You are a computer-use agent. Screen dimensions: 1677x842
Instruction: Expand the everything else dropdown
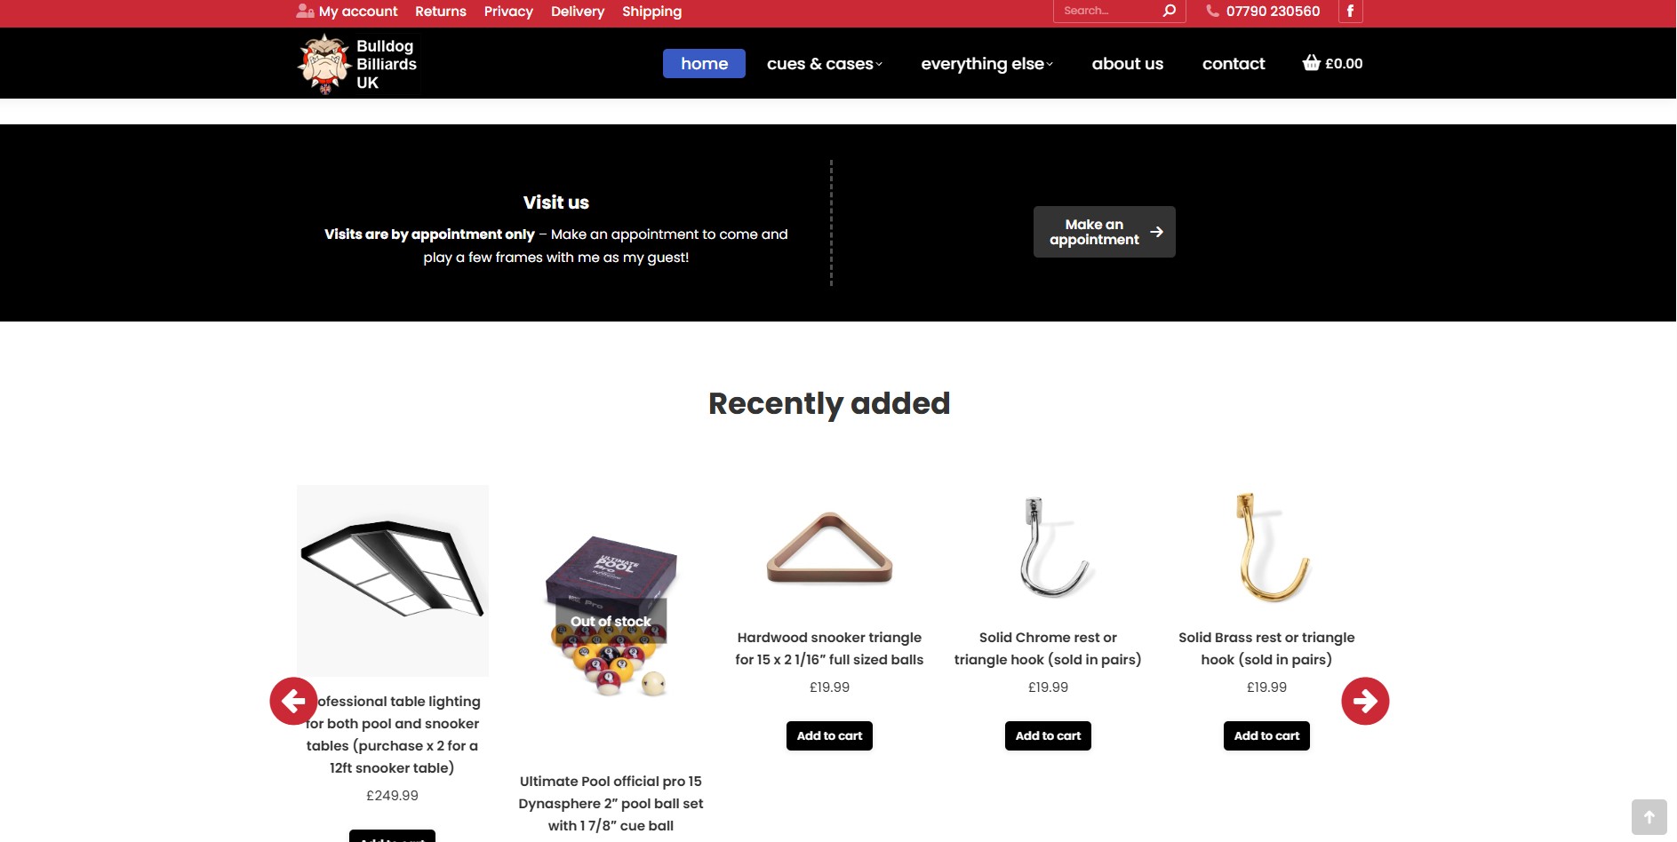[986, 64]
